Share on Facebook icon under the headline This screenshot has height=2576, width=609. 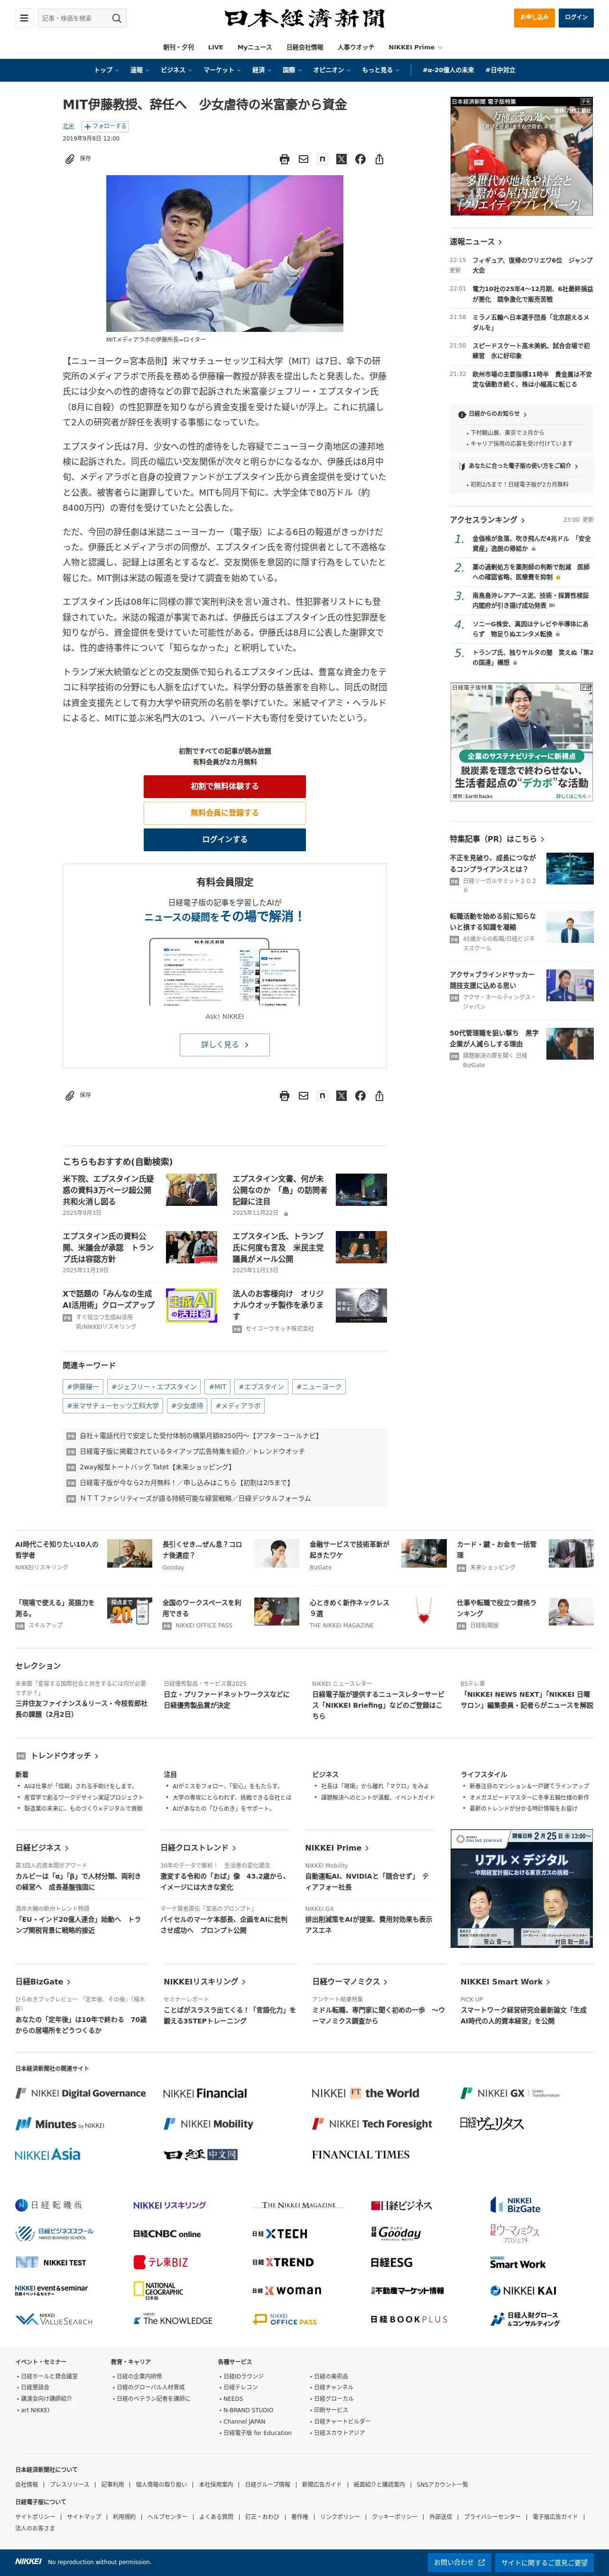360,159
